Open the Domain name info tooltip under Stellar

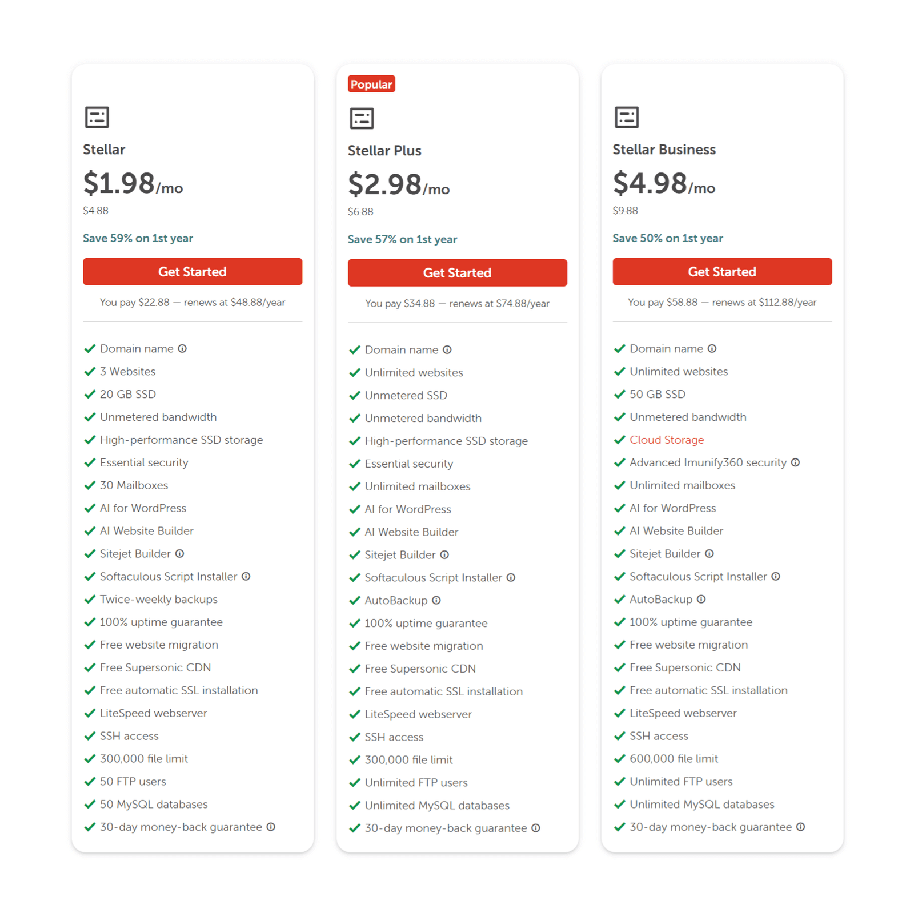[x=182, y=348]
